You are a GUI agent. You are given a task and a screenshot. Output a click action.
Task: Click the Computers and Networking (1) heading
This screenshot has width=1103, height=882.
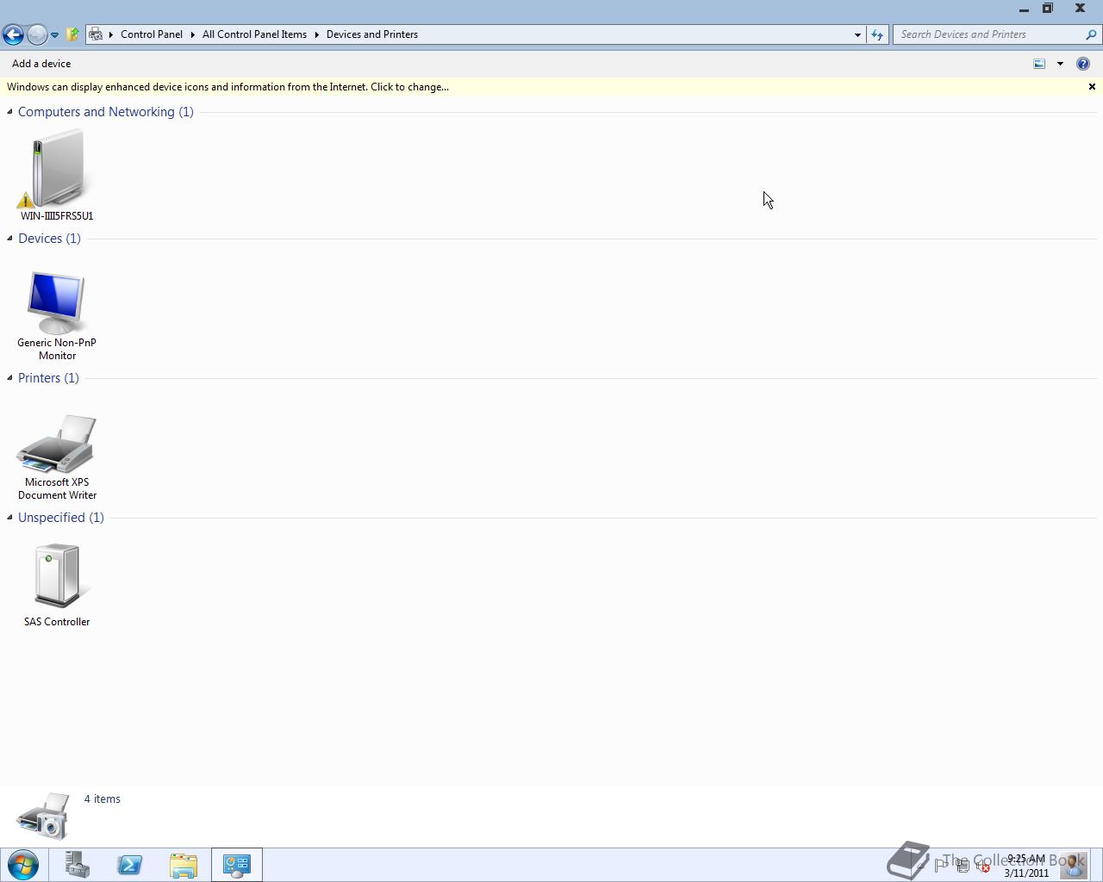[106, 112]
